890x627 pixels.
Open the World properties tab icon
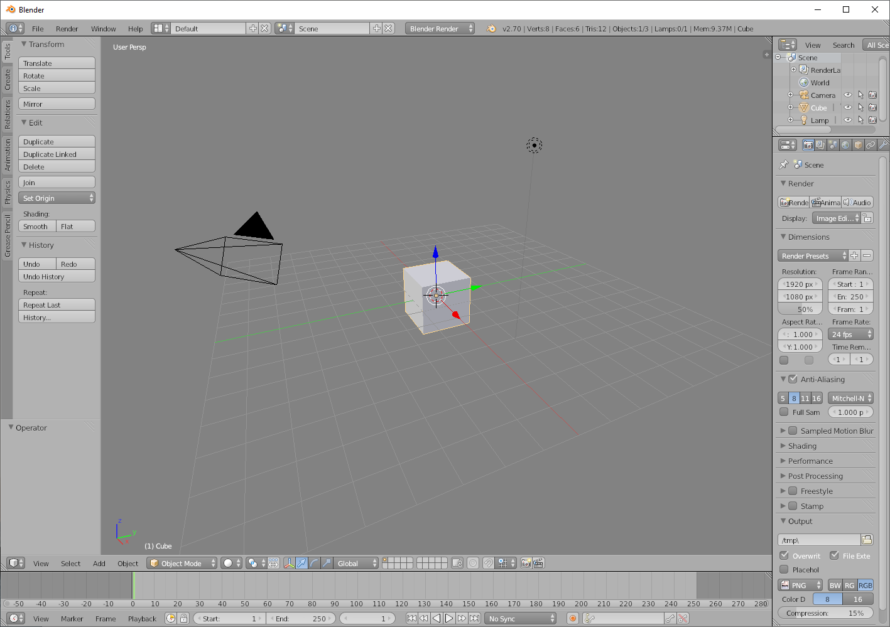(x=845, y=145)
